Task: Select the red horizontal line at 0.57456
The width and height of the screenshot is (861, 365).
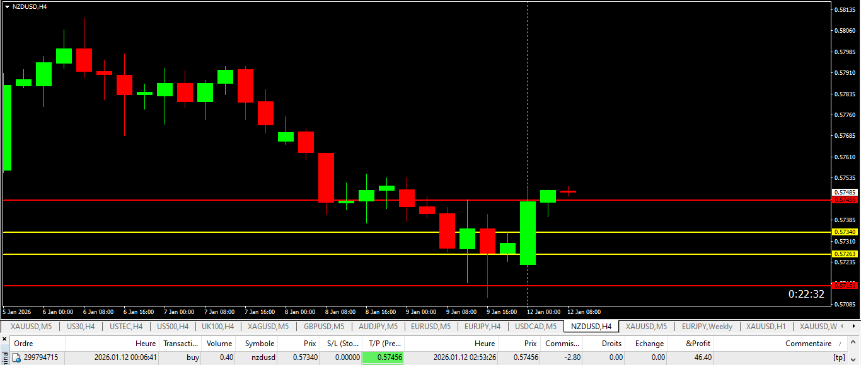Action: tap(416, 200)
